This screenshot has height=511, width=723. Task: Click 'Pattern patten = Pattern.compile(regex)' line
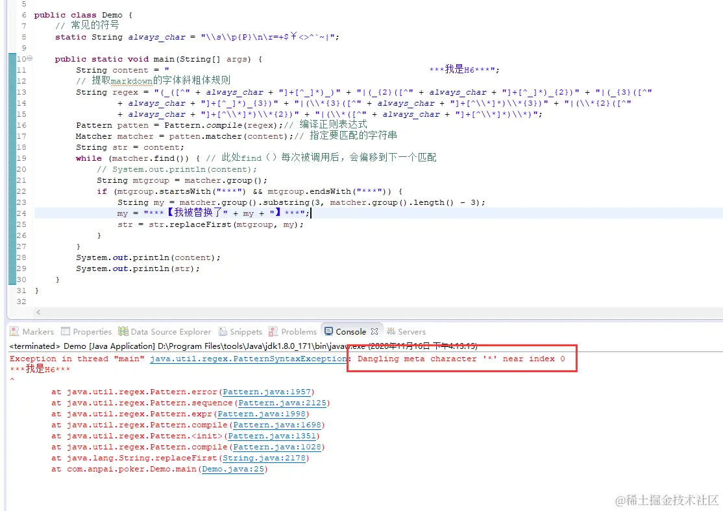[179, 125]
